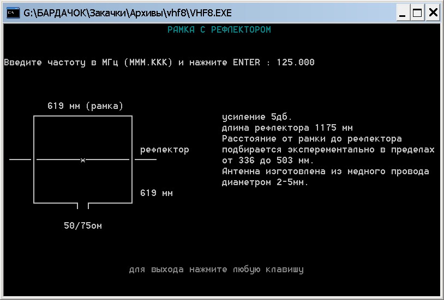
Task: Click the длина рефлектора 1175 мм line
Action: [x=287, y=128]
